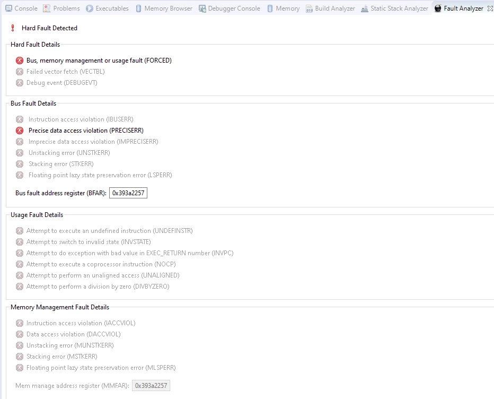Click the Memory Browser cylinder icon
This screenshot has width=494, height=399.
[x=138, y=8]
